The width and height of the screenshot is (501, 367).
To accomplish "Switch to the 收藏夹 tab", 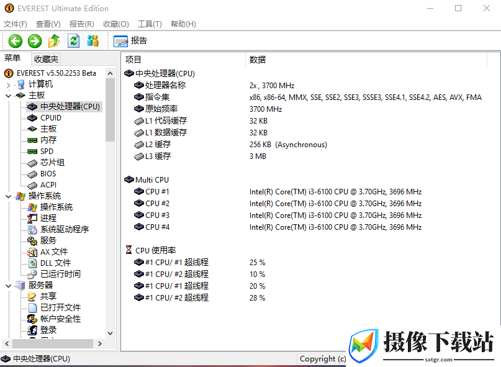I will [47, 59].
